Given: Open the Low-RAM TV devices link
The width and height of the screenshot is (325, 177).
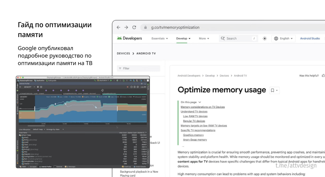Looking at the screenshot, I should click(x=195, y=116).
